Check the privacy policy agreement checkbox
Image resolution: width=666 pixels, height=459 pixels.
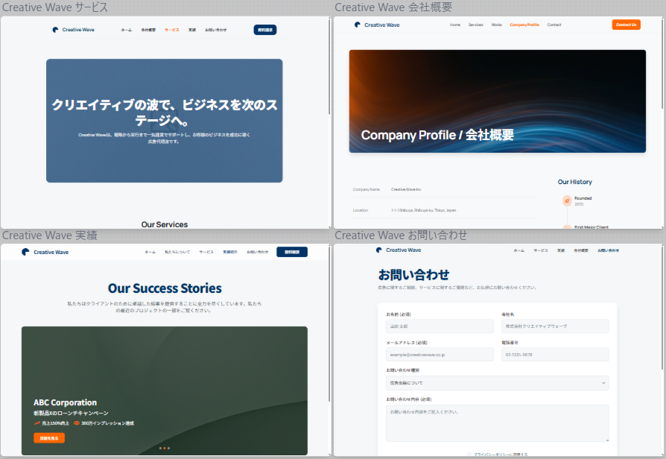click(469, 454)
